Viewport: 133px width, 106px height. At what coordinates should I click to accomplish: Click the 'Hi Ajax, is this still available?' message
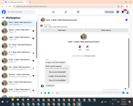[55, 62]
